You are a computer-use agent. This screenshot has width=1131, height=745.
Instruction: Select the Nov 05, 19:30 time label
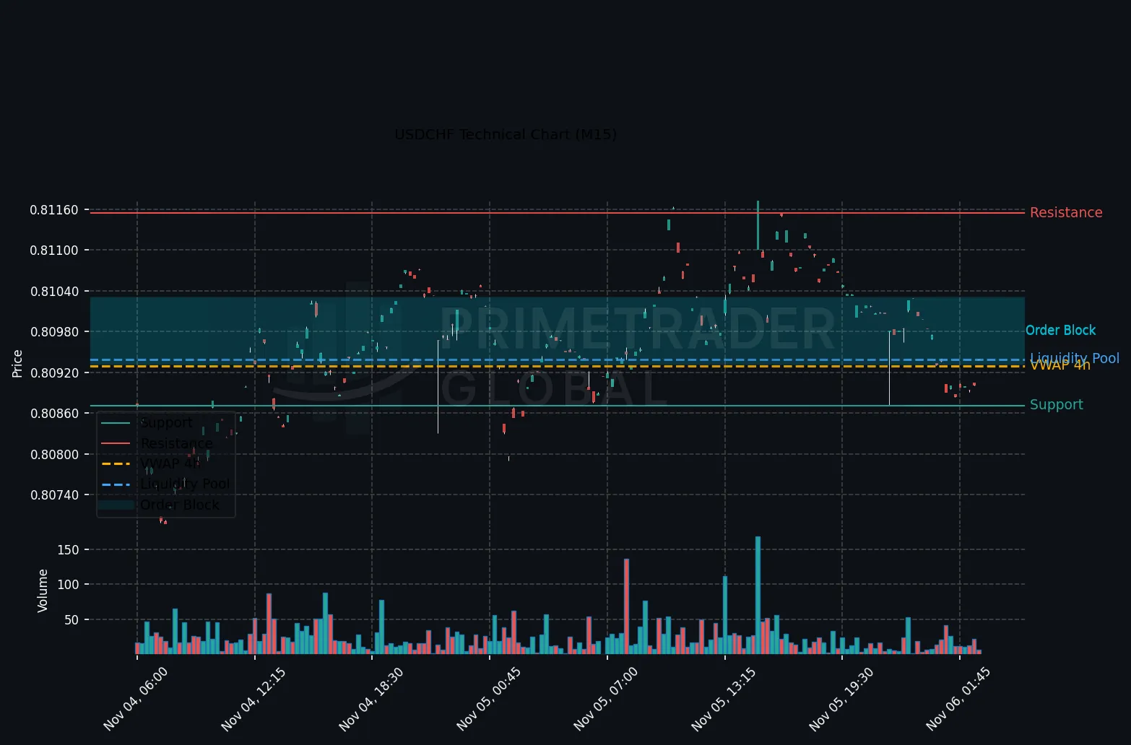pos(841,699)
